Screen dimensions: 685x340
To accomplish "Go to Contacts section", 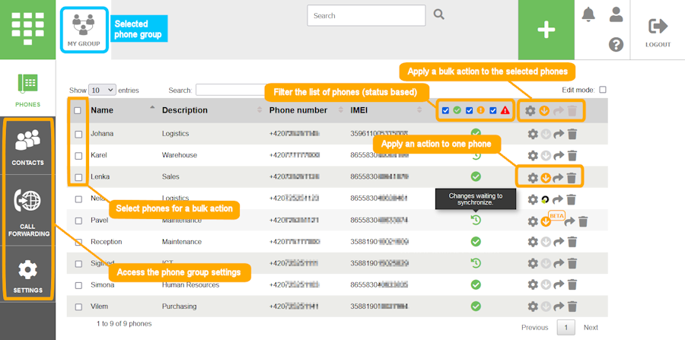I will click(x=27, y=147).
